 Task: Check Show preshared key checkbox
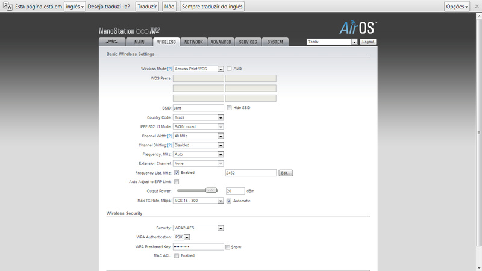[x=228, y=247]
